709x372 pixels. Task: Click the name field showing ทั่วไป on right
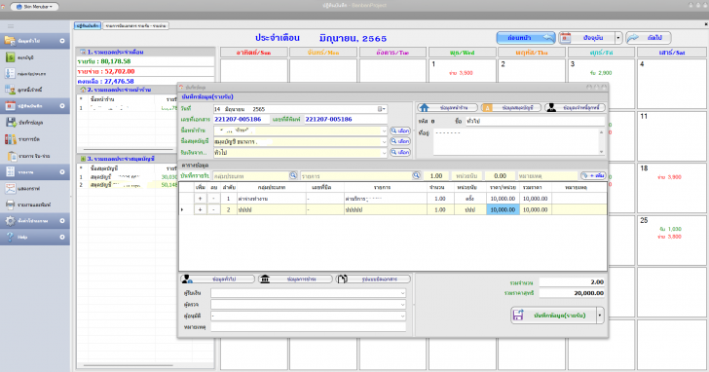(535, 121)
